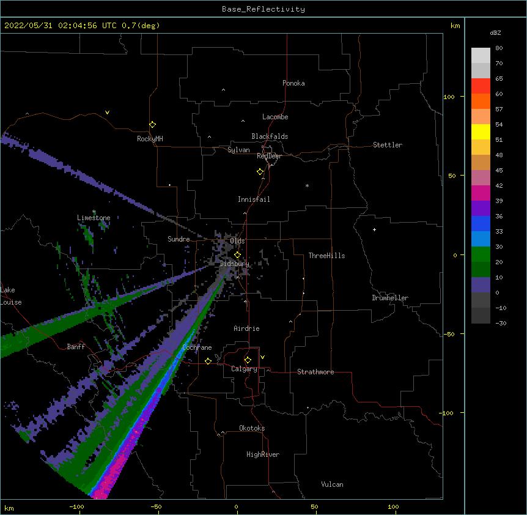Image resolution: width=527 pixels, height=515 pixels.
Task: Click the Sundre town label
Action: click(179, 239)
